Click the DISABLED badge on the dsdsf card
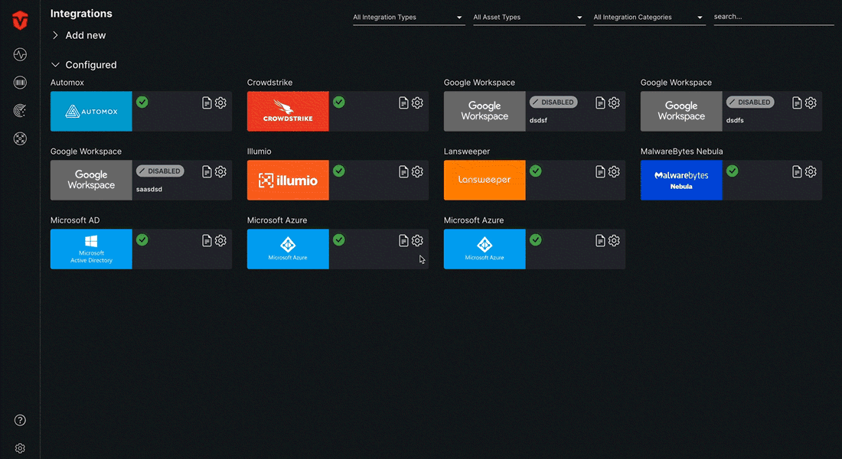The height and width of the screenshot is (459, 842). point(553,102)
